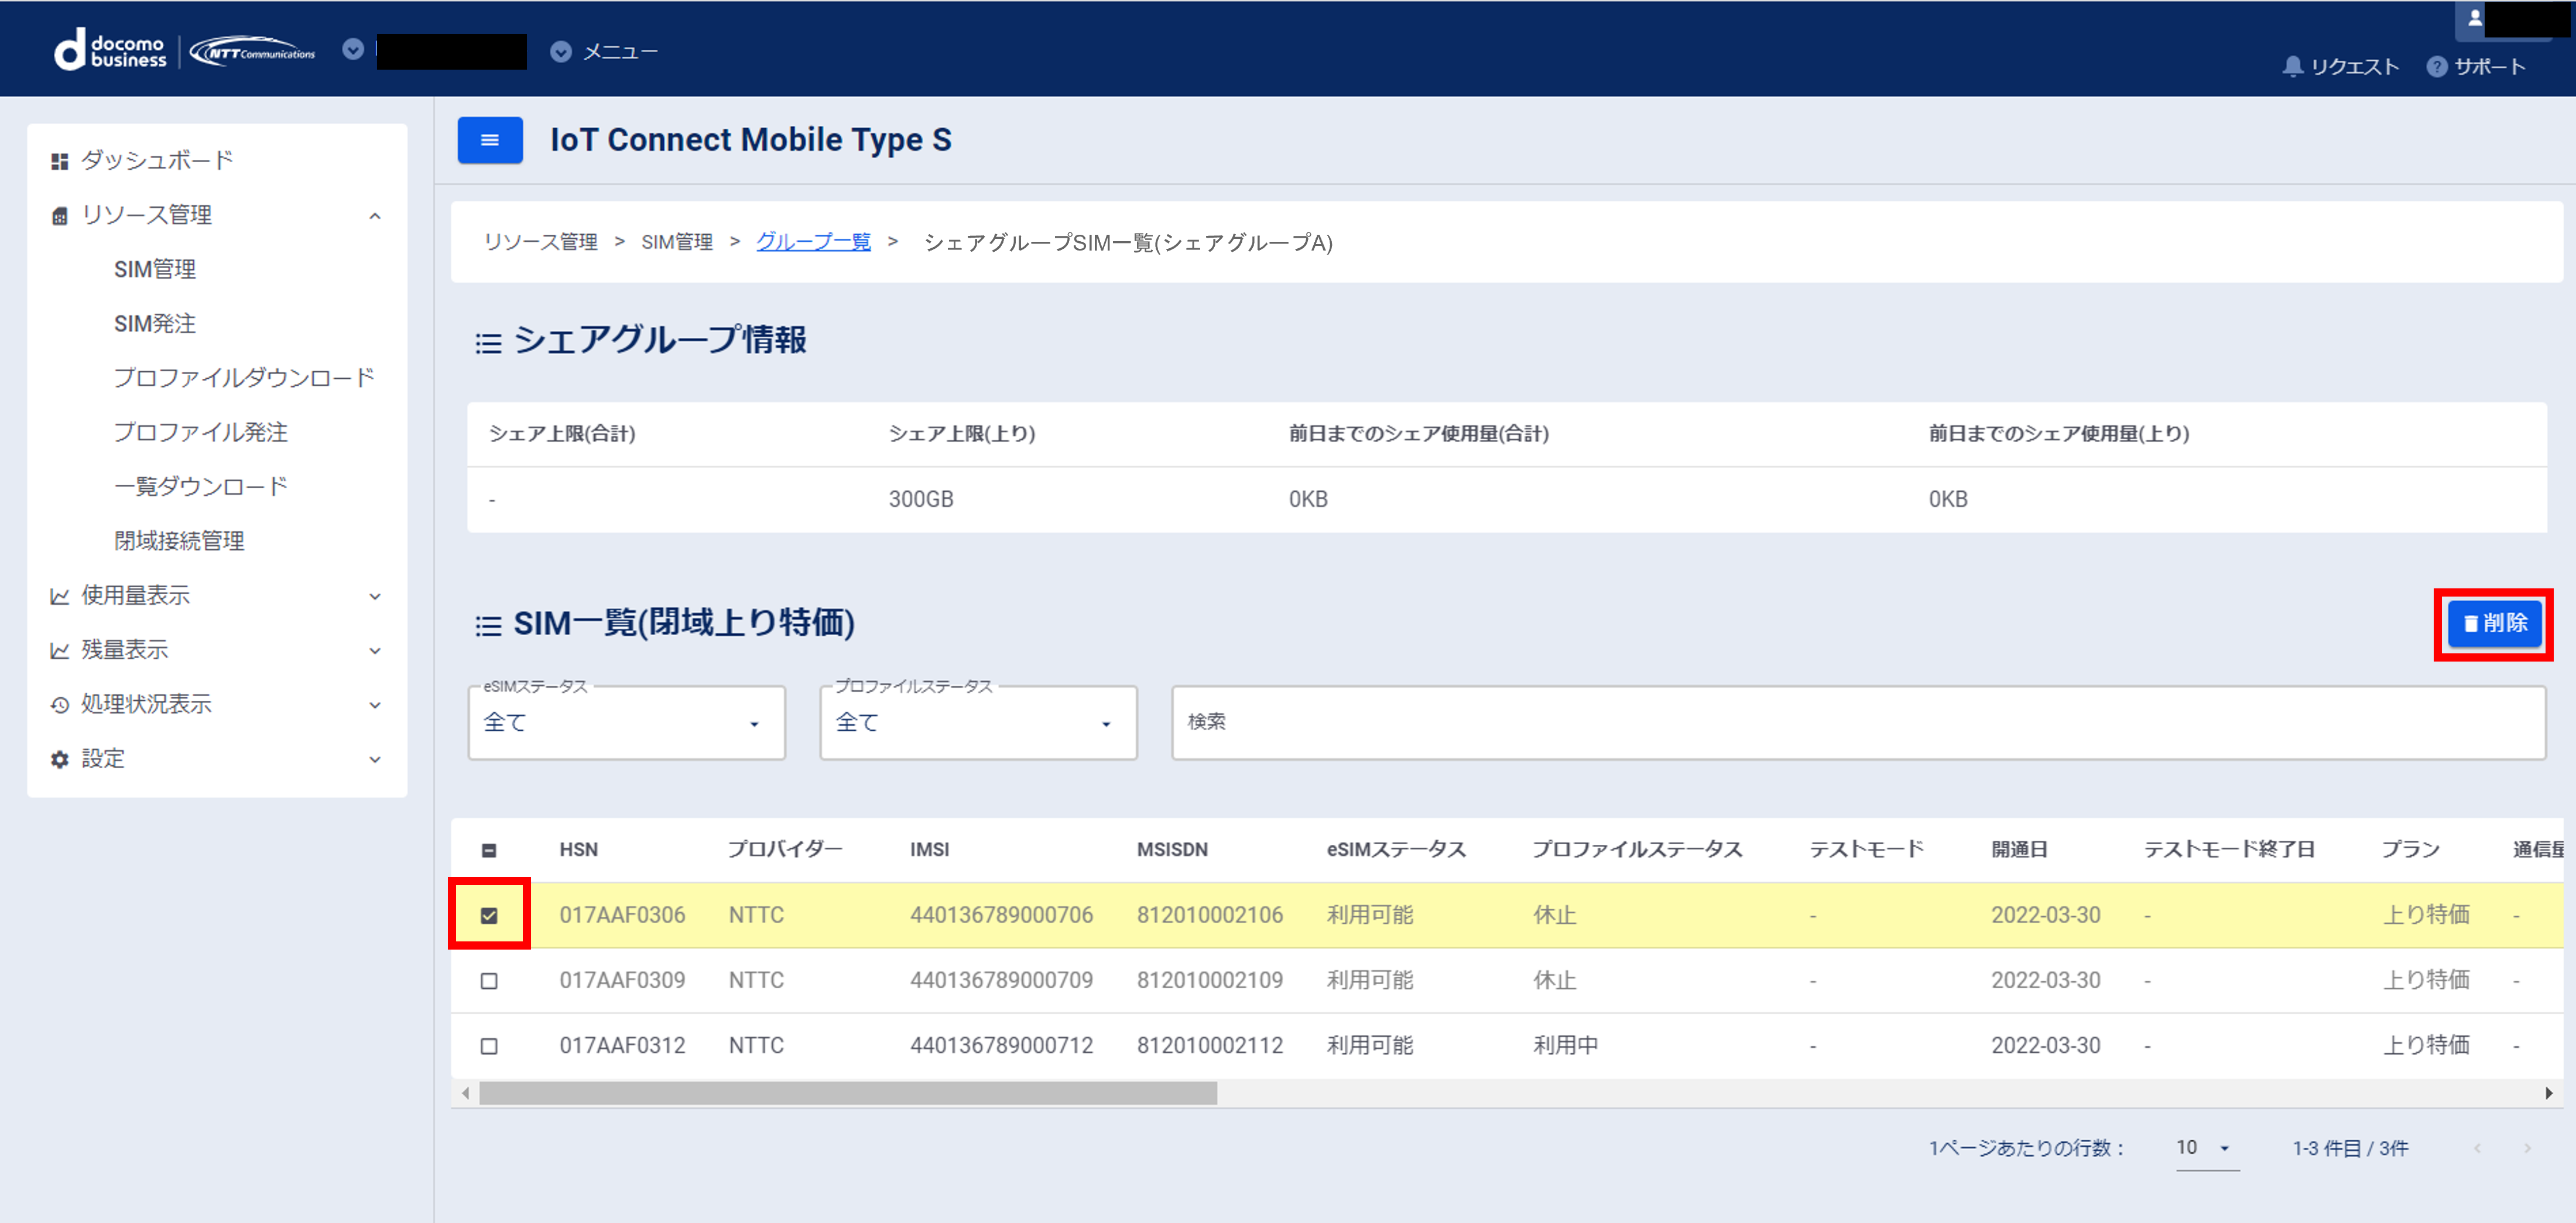Click the Dashboard grid icon in the sidebar

60,161
